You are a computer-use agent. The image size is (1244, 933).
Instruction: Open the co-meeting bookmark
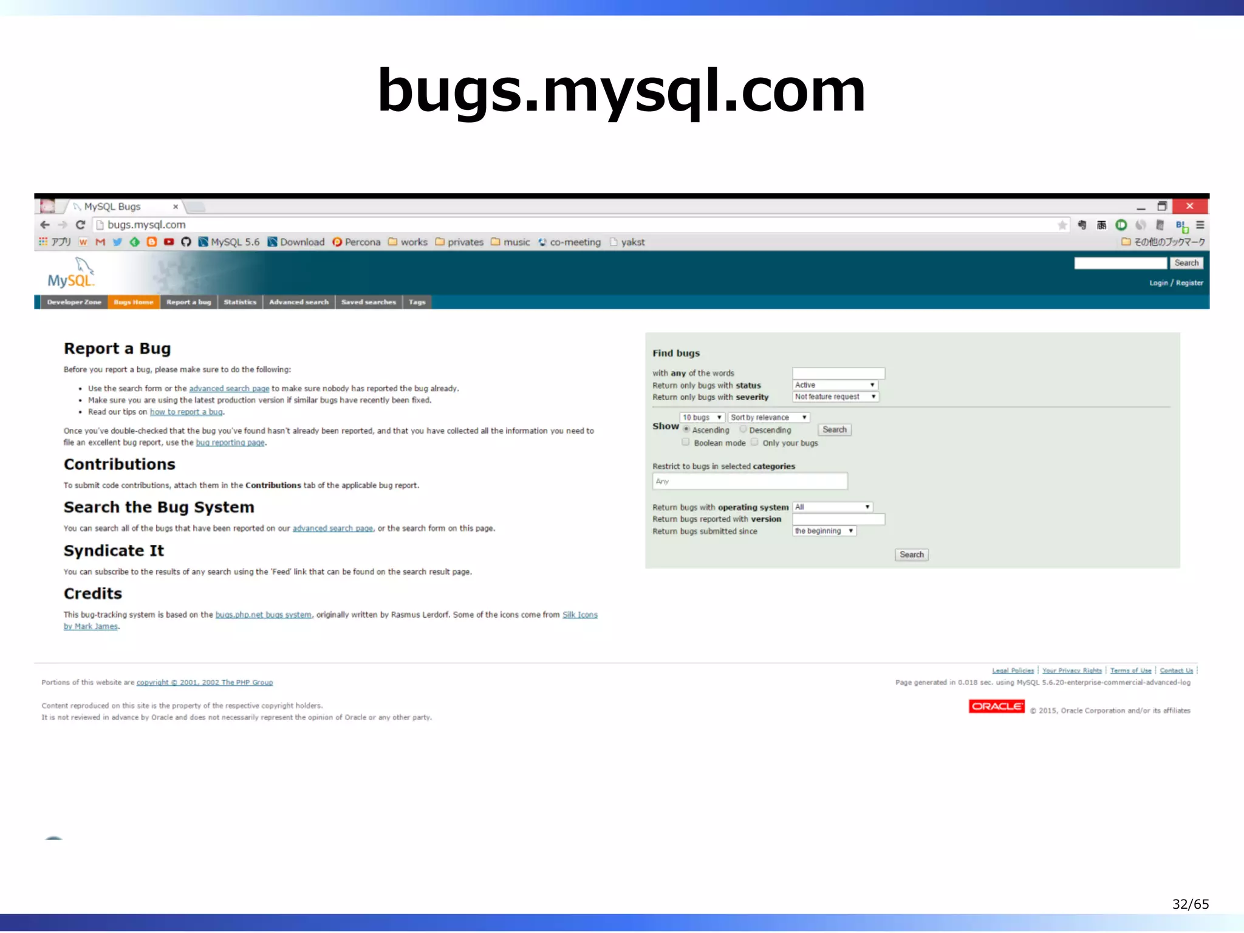(569, 242)
